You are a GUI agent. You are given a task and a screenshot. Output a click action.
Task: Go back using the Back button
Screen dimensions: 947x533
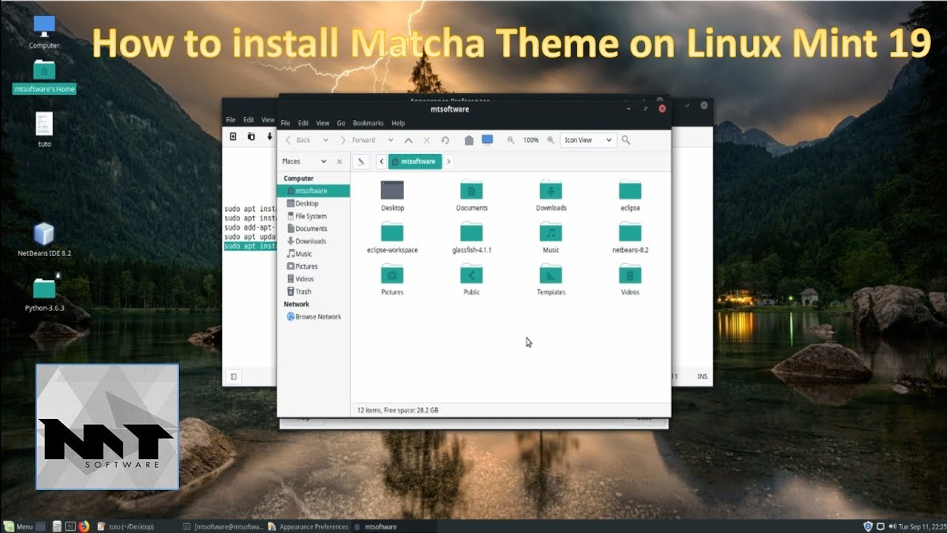point(298,140)
